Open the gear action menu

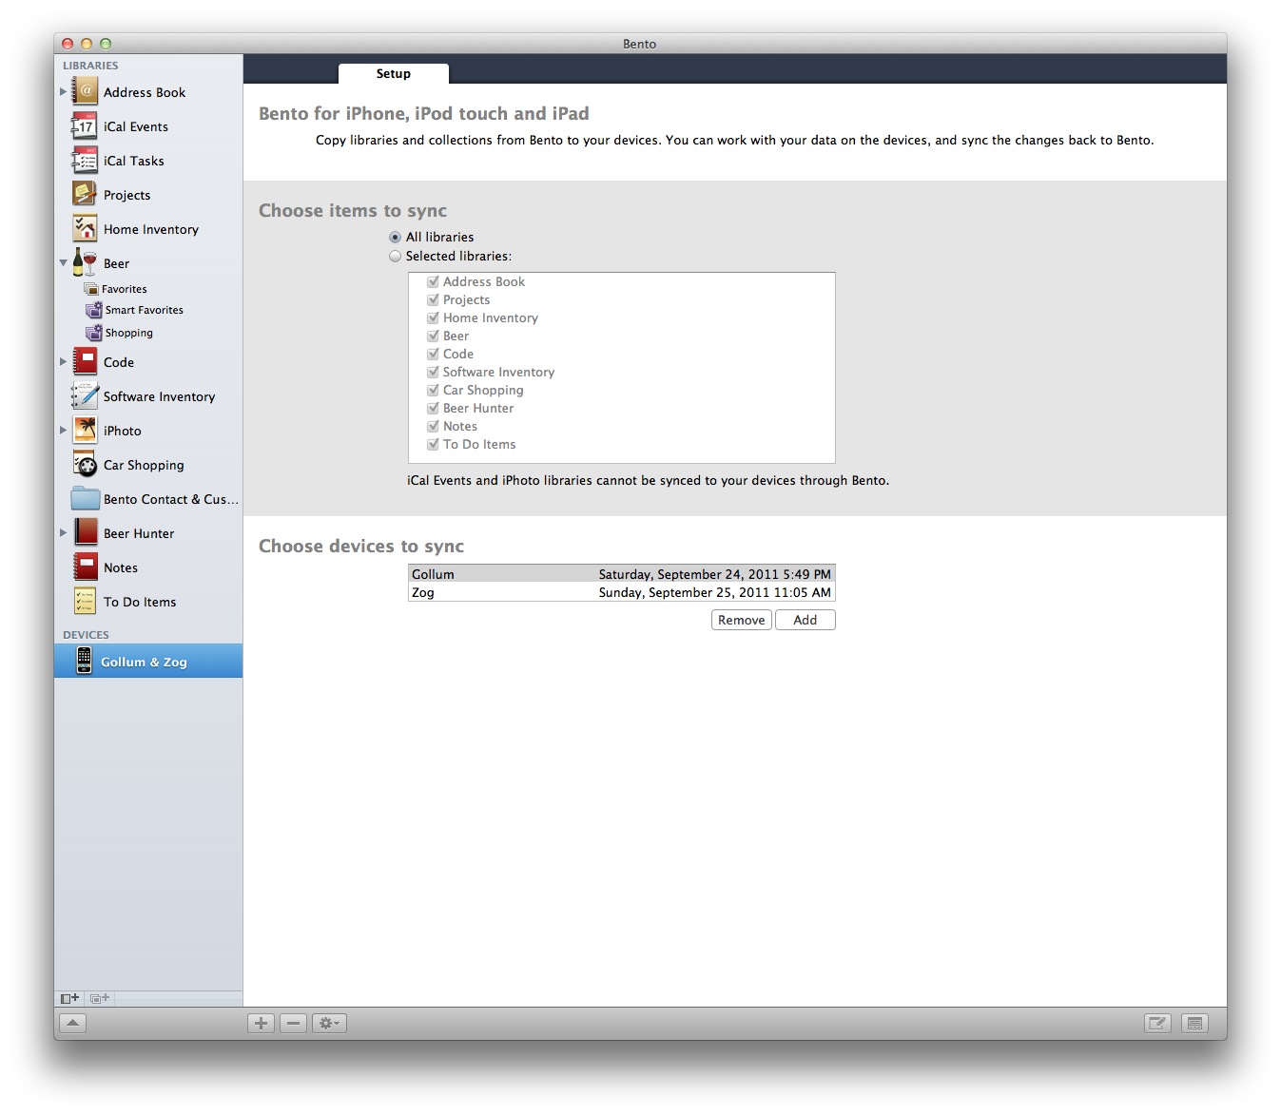[329, 1023]
